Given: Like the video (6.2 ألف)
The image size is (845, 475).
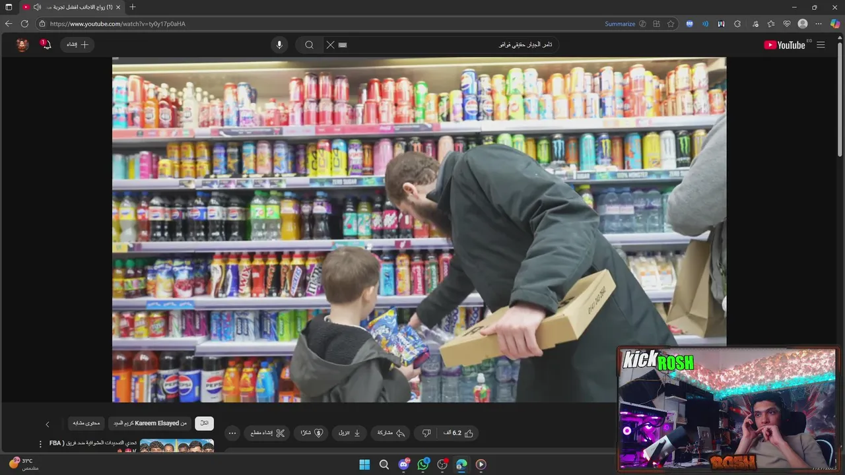Looking at the screenshot, I should point(459,433).
